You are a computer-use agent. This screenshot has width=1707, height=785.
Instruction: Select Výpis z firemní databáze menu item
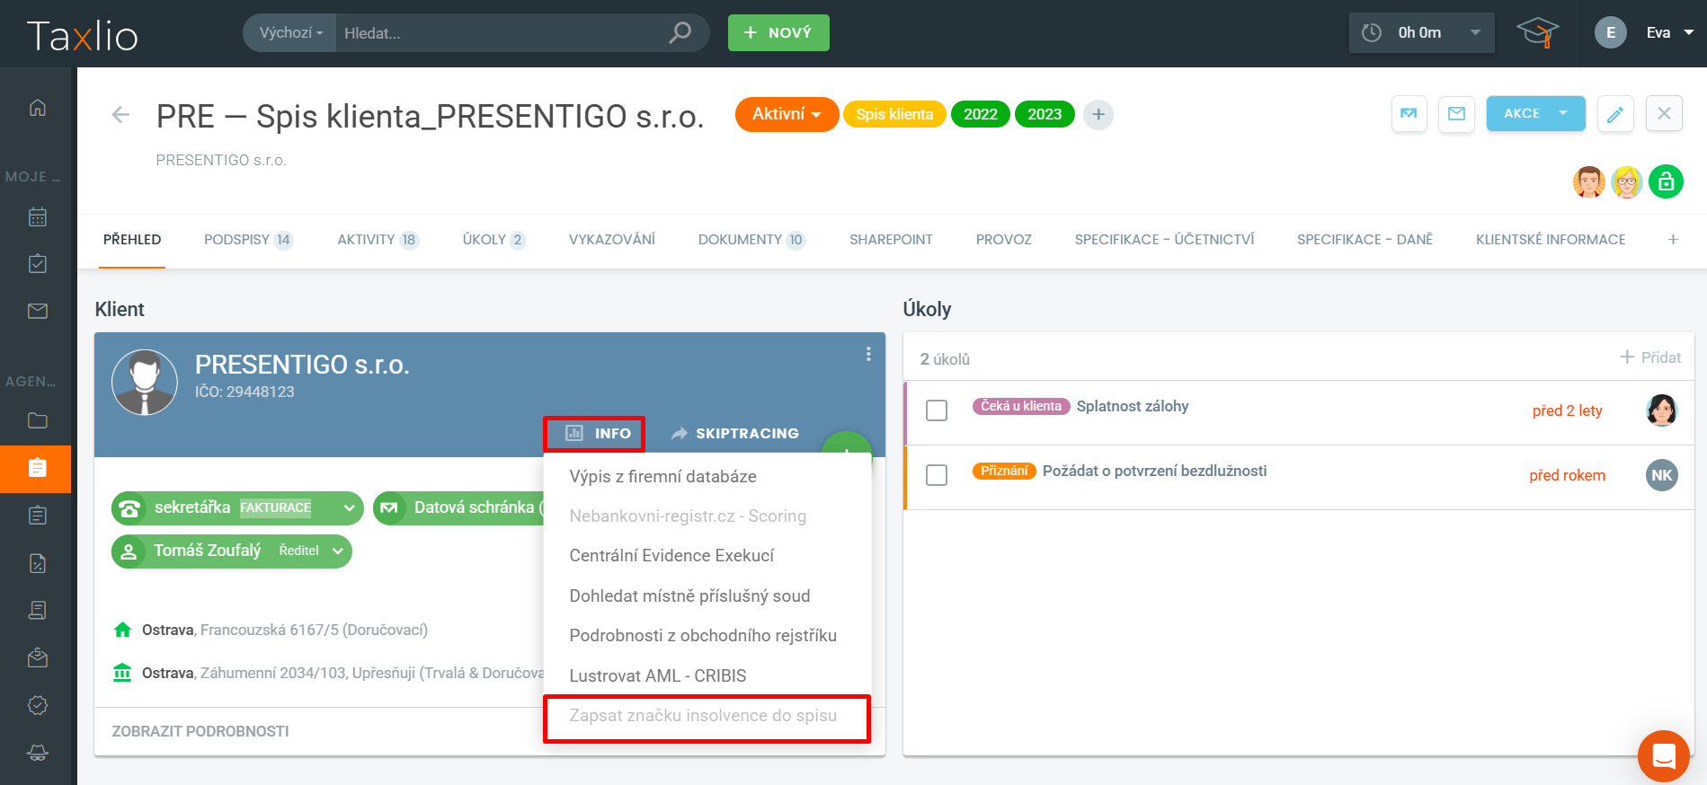click(x=707, y=477)
